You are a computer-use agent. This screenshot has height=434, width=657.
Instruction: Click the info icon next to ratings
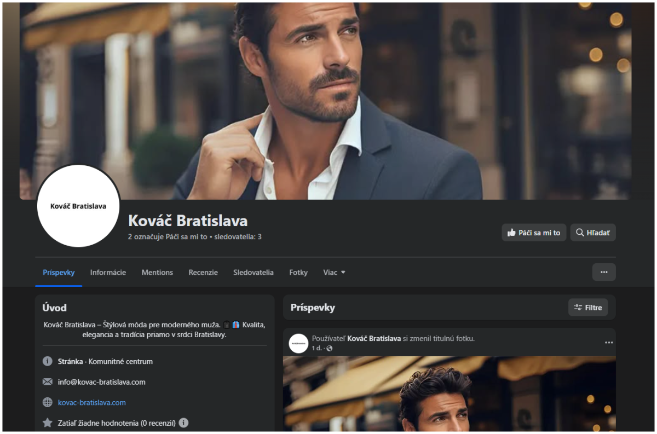pos(184,423)
